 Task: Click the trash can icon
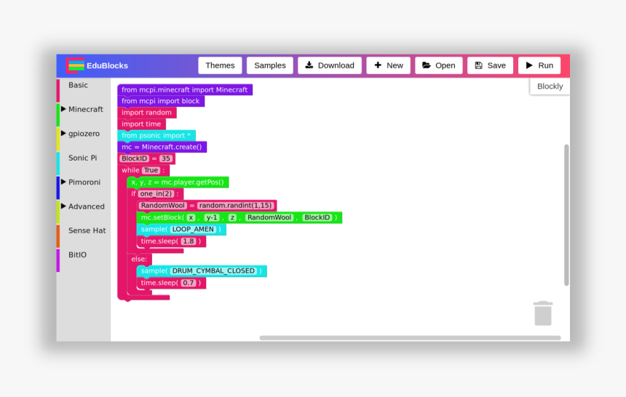(543, 313)
